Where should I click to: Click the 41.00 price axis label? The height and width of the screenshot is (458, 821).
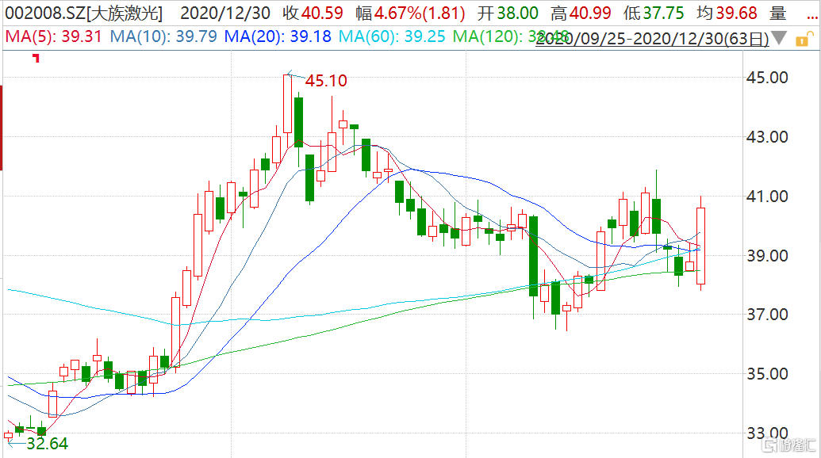click(x=767, y=197)
